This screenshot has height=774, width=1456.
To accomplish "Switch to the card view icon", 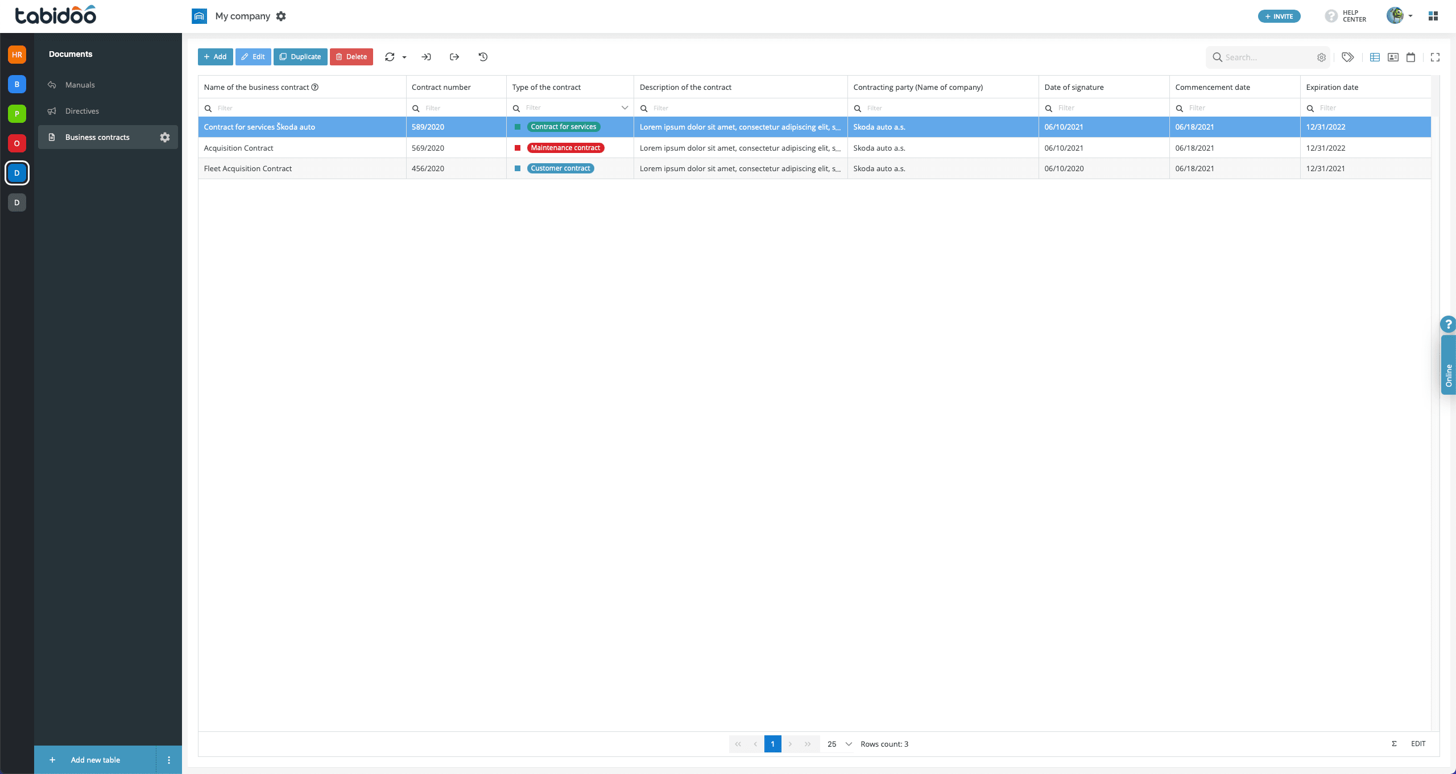I will pos(1393,57).
